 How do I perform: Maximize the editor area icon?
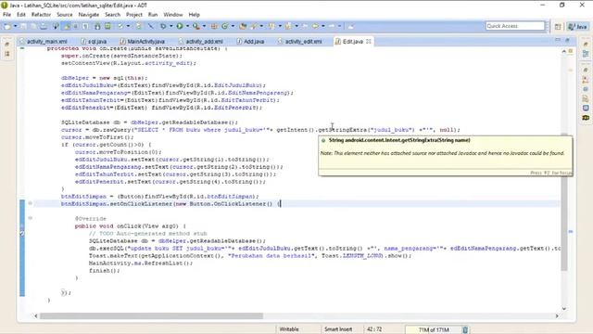[x=567, y=39]
